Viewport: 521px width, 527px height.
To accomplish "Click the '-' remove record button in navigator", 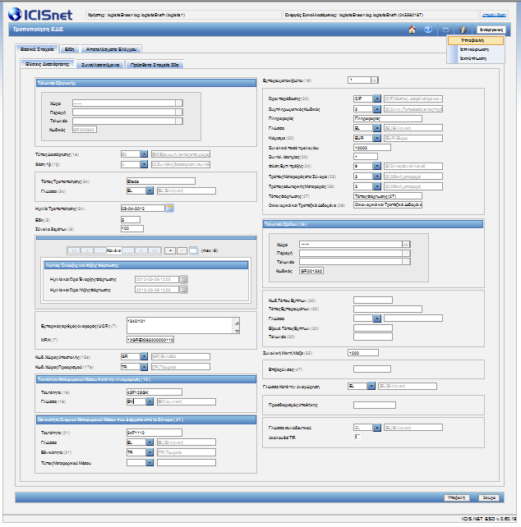I will tap(182, 250).
